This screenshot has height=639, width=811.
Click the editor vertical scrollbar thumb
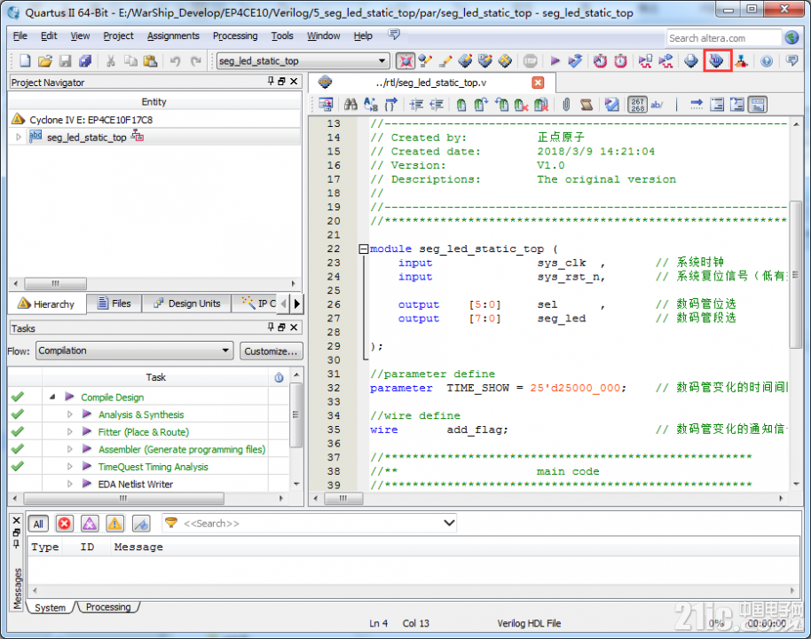click(796, 274)
